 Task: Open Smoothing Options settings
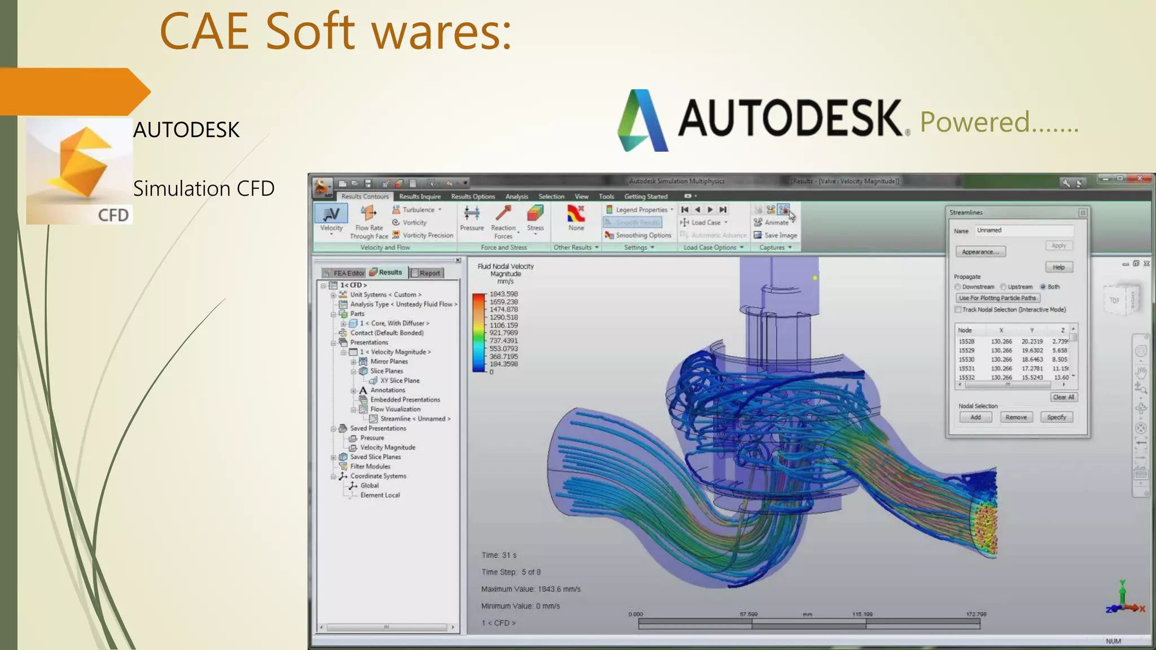[638, 235]
